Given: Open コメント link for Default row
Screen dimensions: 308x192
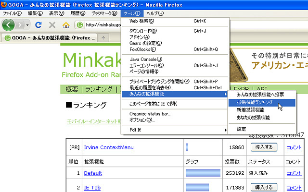Looking at the screenshot, I should point(294,173).
